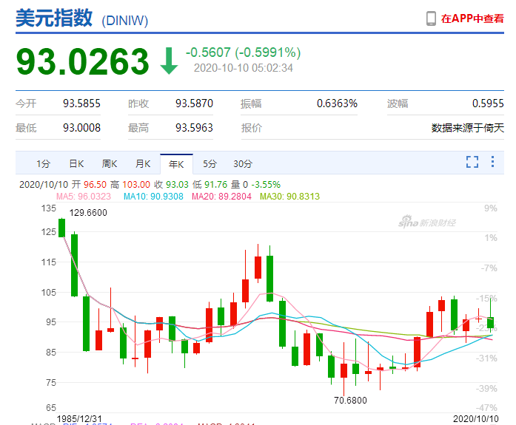Open the 在APP中查看 link
This screenshot has height=425, width=516.
(x=472, y=19)
